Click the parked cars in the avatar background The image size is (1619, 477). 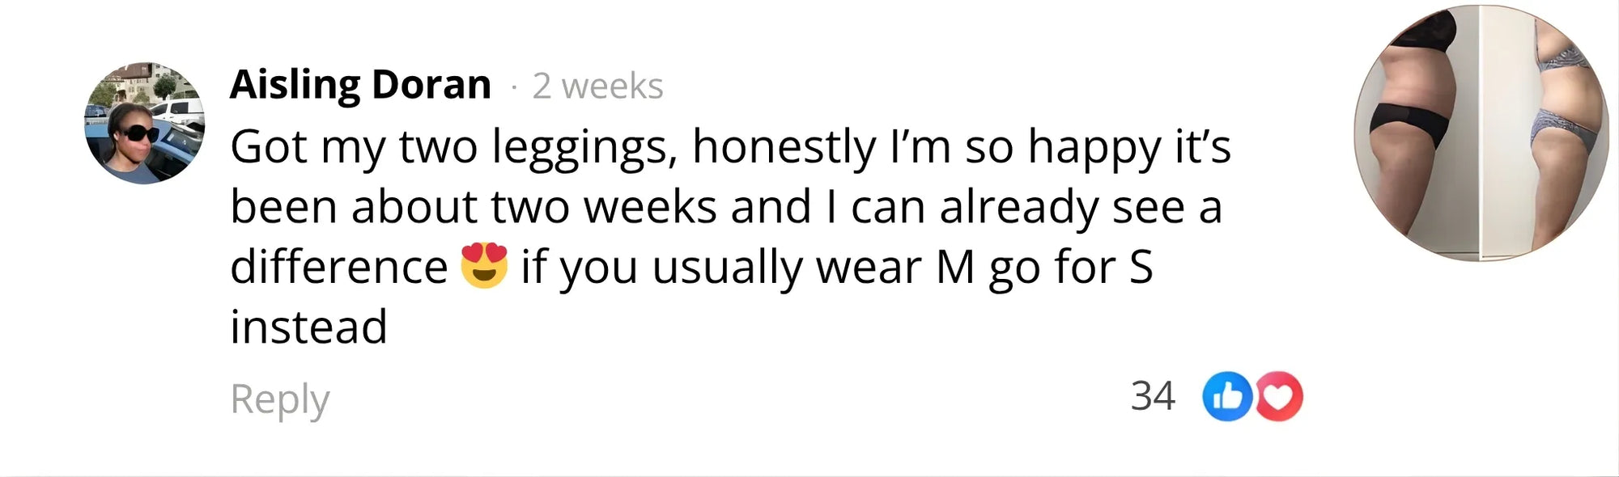(176, 112)
